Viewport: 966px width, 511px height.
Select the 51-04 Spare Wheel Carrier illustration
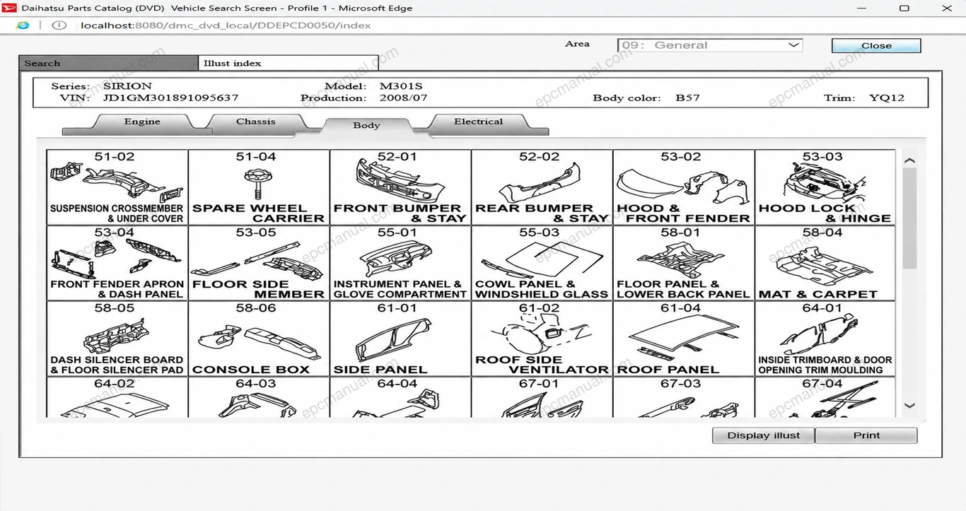pyautogui.click(x=259, y=187)
